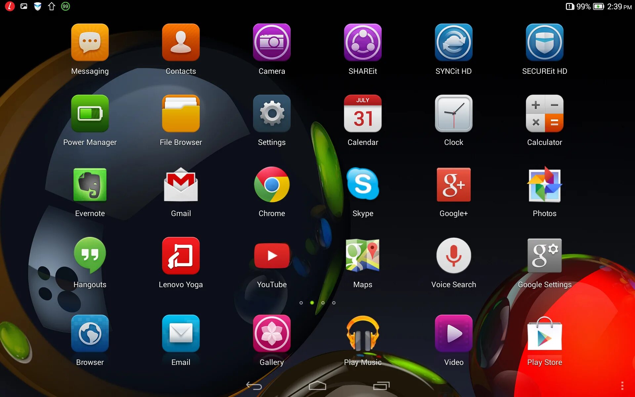Open the Lenovo Yoga app
The height and width of the screenshot is (397, 635).
(x=181, y=256)
